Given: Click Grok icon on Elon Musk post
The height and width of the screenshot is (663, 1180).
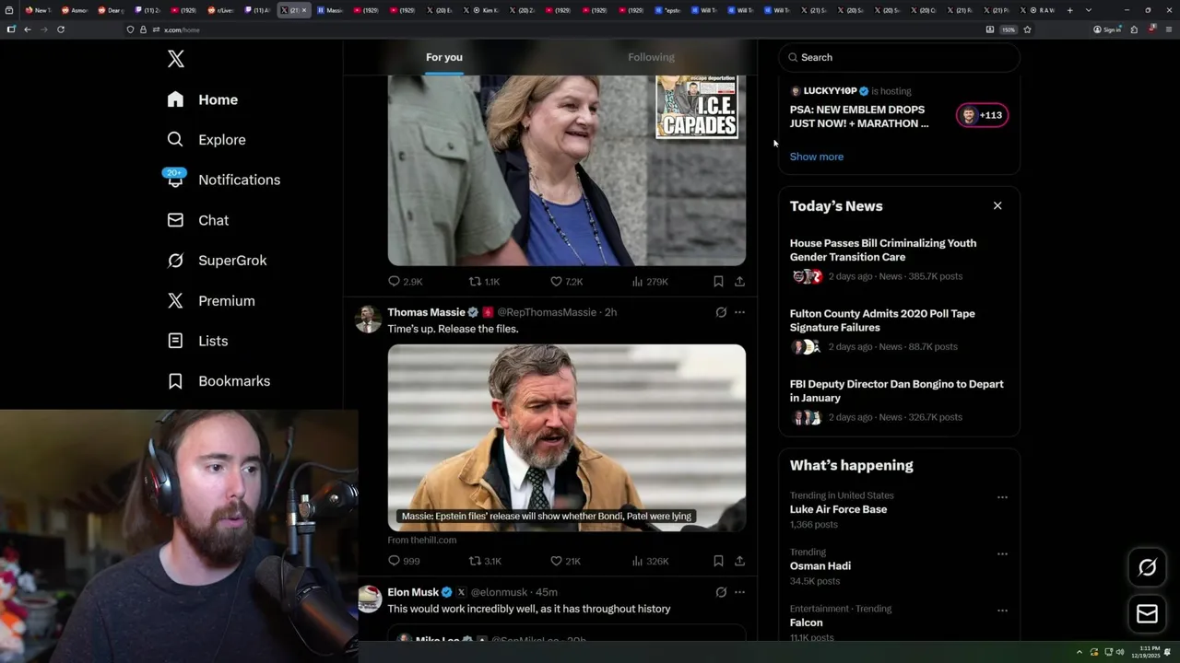Looking at the screenshot, I should (721, 592).
